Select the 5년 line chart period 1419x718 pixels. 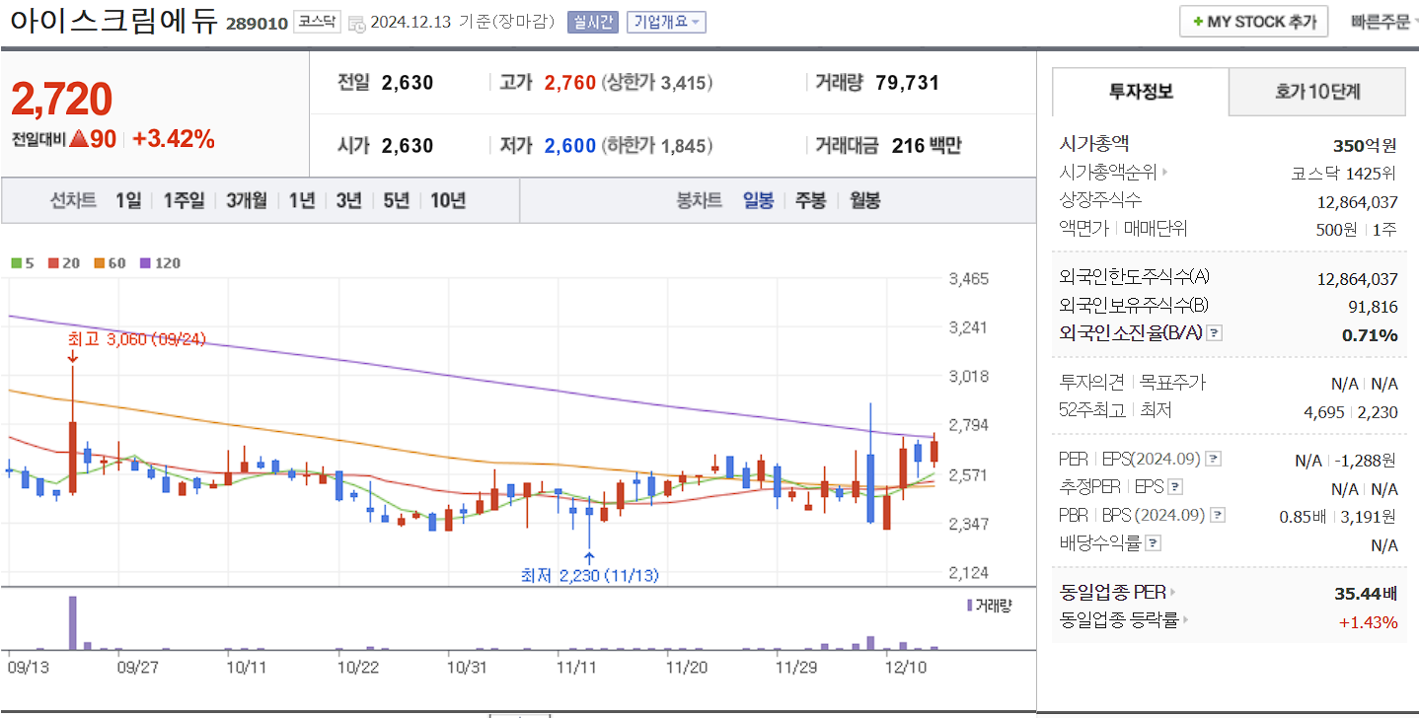pos(396,201)
